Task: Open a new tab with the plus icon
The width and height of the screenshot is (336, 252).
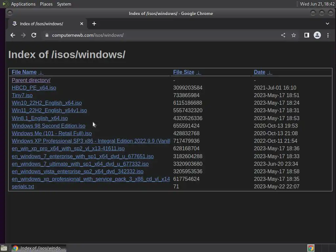Action: [94, 24]
